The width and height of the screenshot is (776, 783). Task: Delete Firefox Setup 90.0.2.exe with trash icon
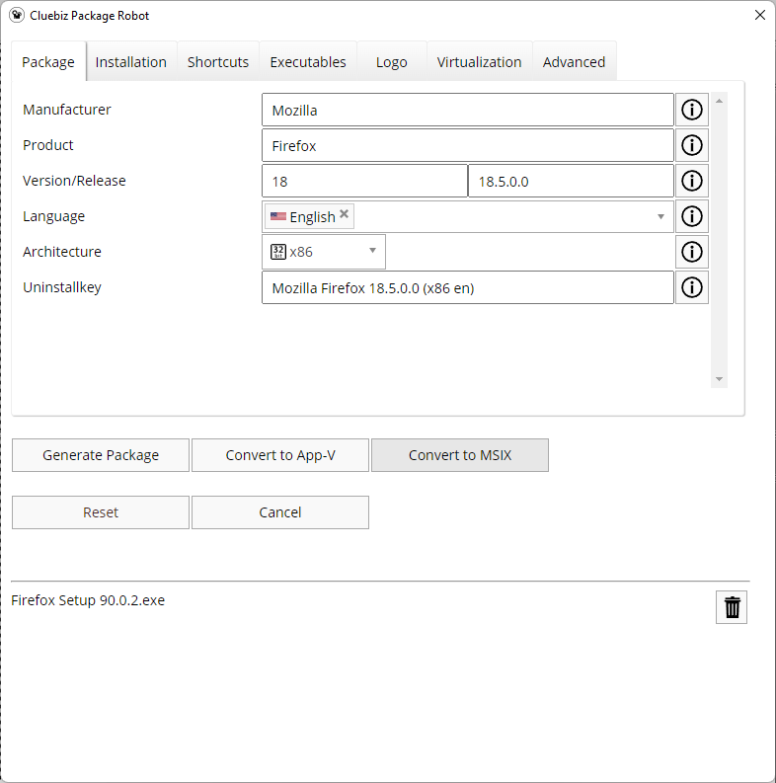pyautogui.click(x=732, y=607)
